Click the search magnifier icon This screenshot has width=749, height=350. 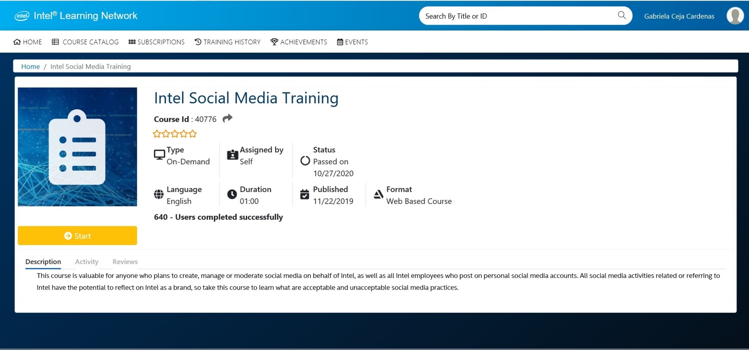click(x=621, y=15)
